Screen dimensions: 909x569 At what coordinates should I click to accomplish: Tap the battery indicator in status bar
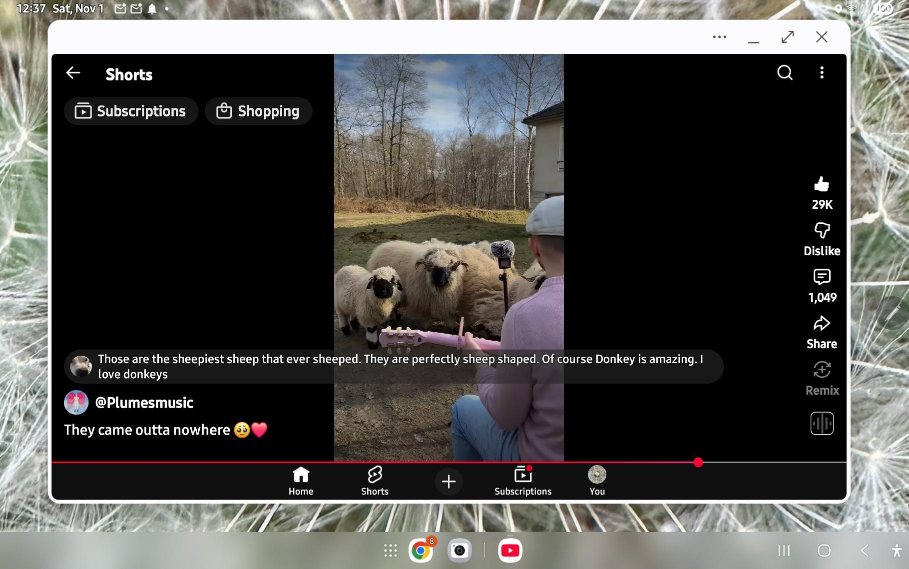883,8
